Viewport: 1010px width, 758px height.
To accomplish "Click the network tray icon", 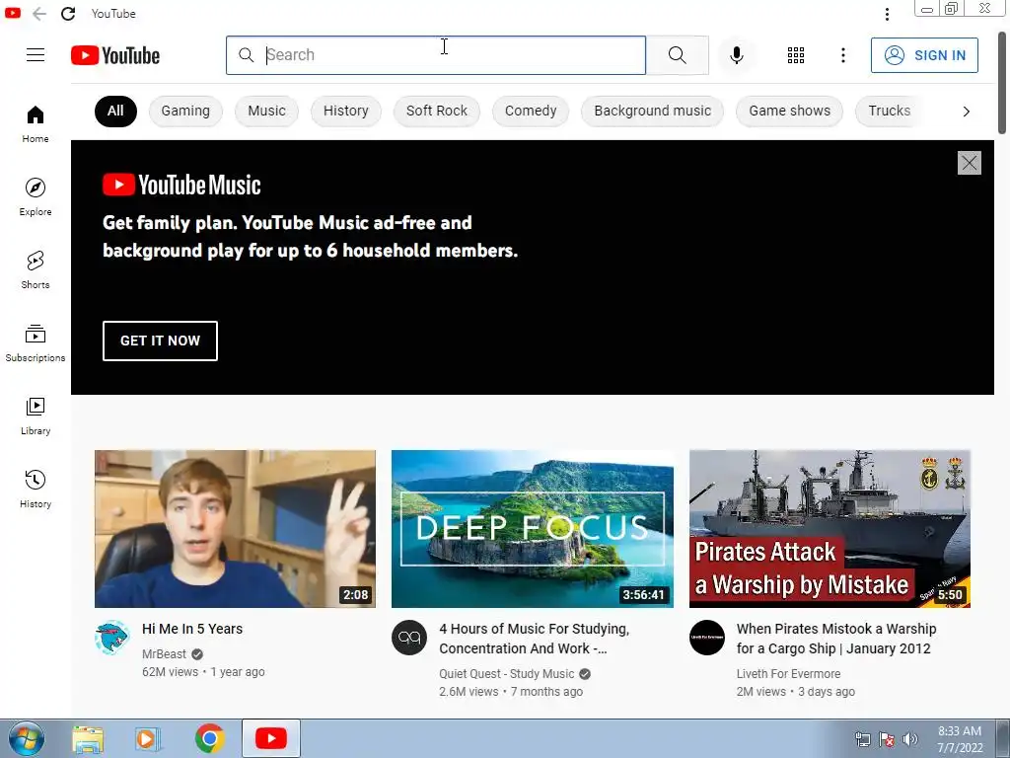I will 862,739.
